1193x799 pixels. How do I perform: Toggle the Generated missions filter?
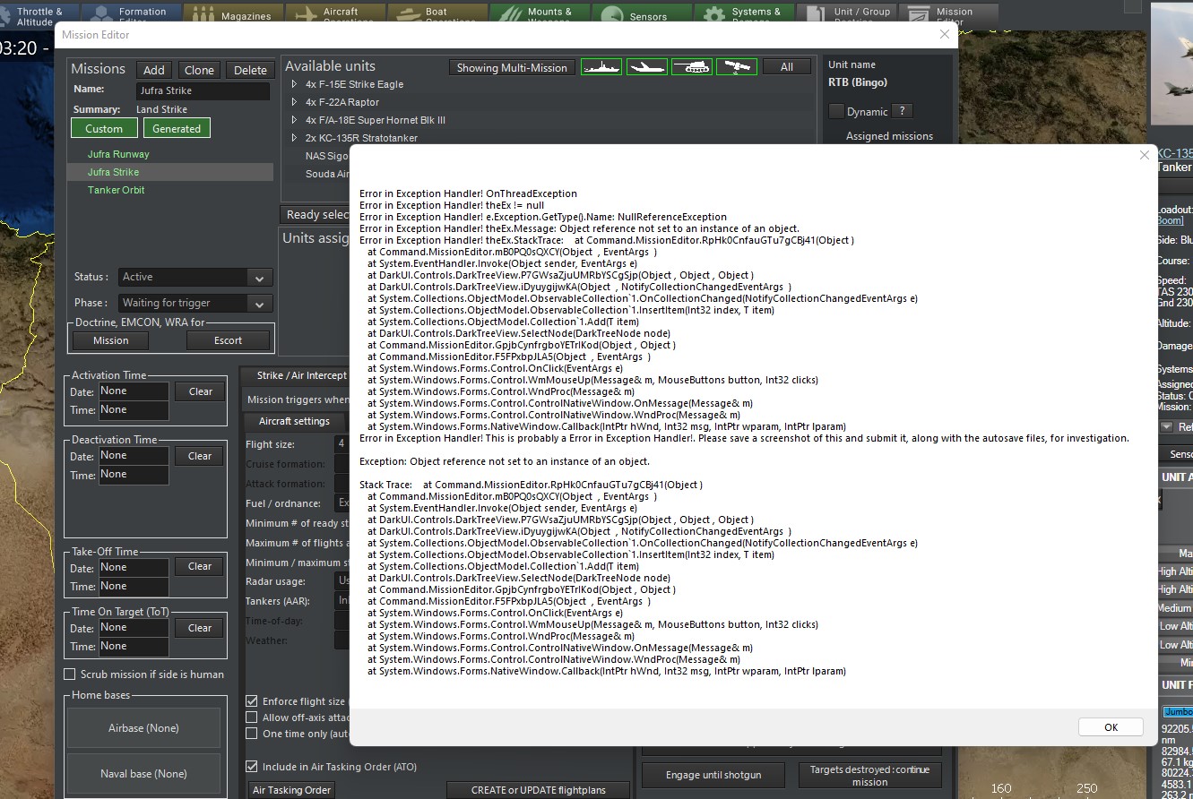[x=177, y=128]
